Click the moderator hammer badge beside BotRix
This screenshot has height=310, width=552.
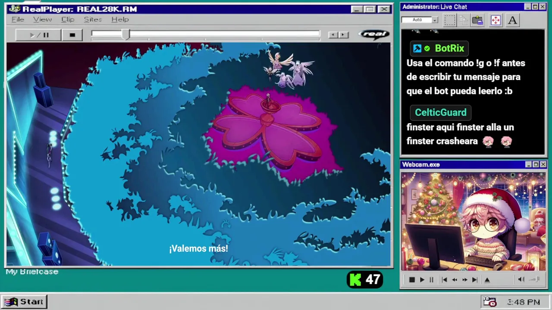(x=417, y=49)
